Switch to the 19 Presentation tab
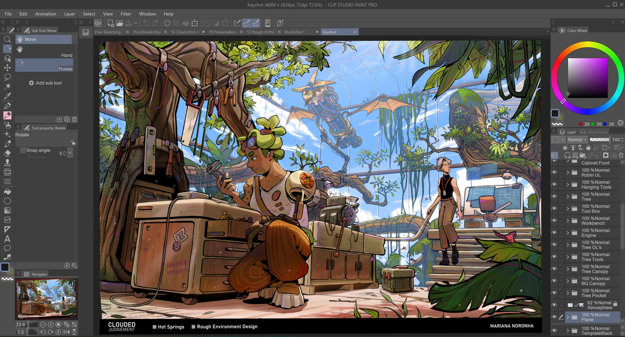This screenshot has height=337, width=625. [222, 32]
